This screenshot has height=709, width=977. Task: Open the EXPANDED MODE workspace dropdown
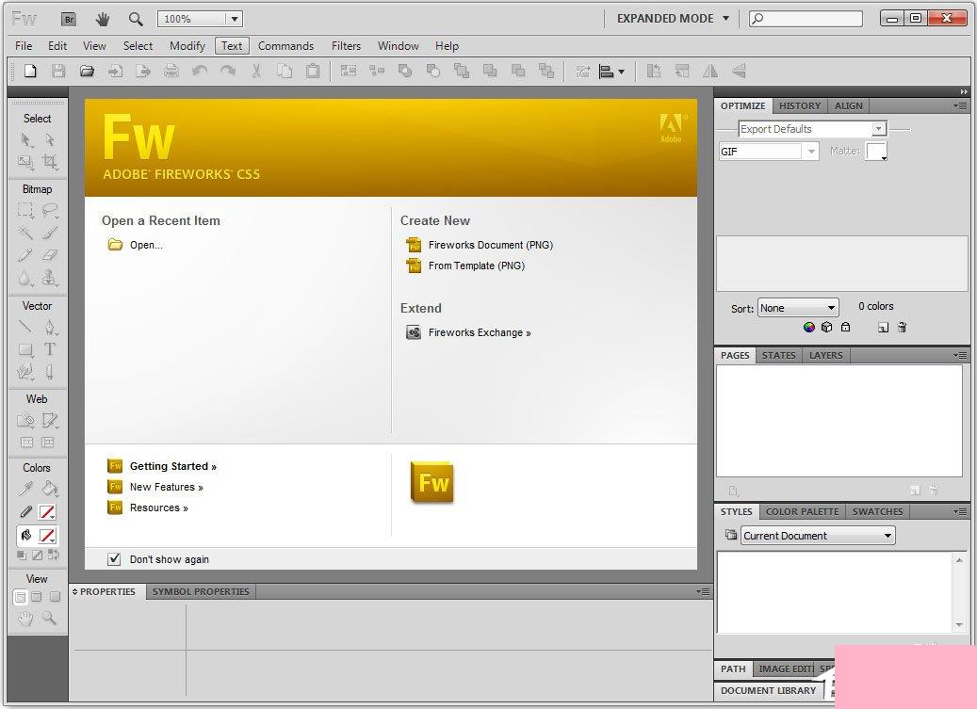coord(673,19)
